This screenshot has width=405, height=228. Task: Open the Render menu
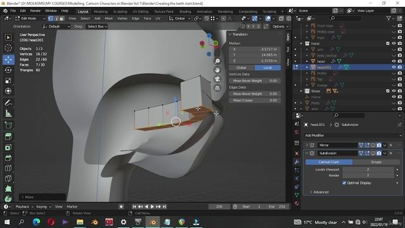(35, 11)
